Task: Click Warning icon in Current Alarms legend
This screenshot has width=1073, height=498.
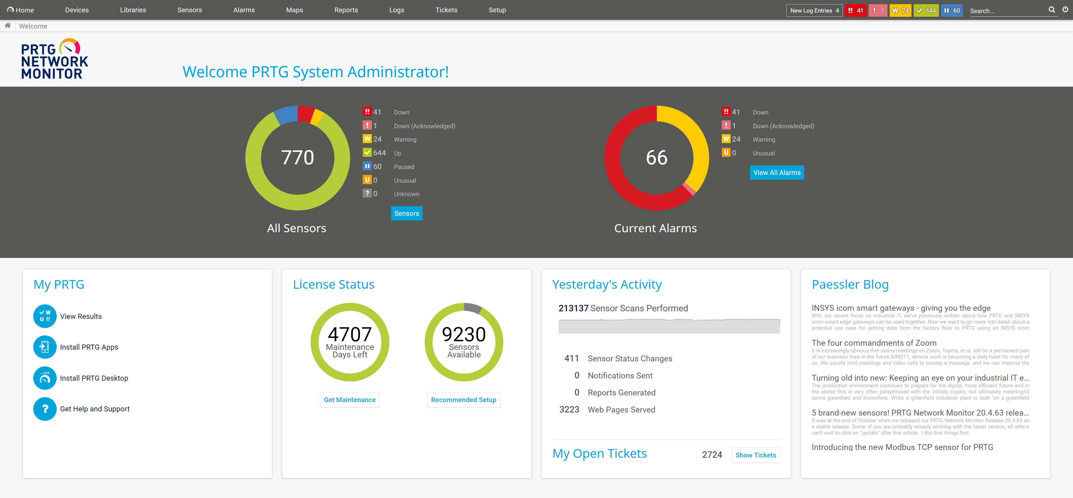Action: pyautogui.click(x=726, y=139)
